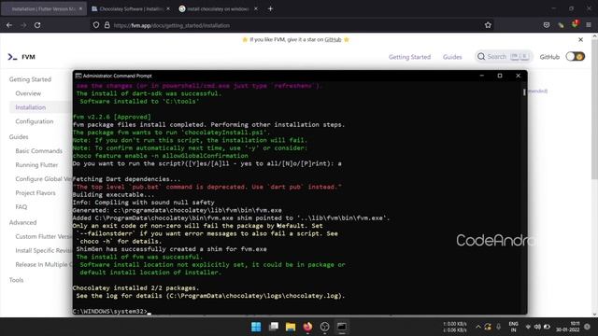Minimize the Command Prompt window

[482, 76]
